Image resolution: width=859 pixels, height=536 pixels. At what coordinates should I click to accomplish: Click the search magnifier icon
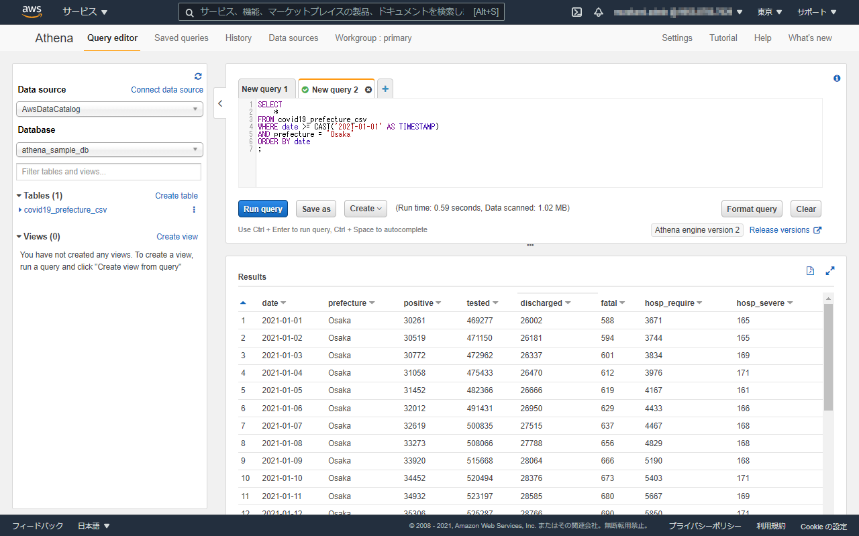(189, 12)
